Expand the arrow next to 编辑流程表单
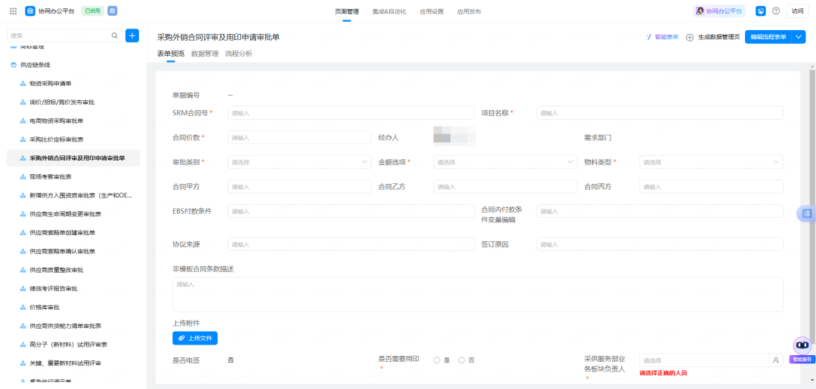This screenshot has width=816, height=389. coord(799,37)
